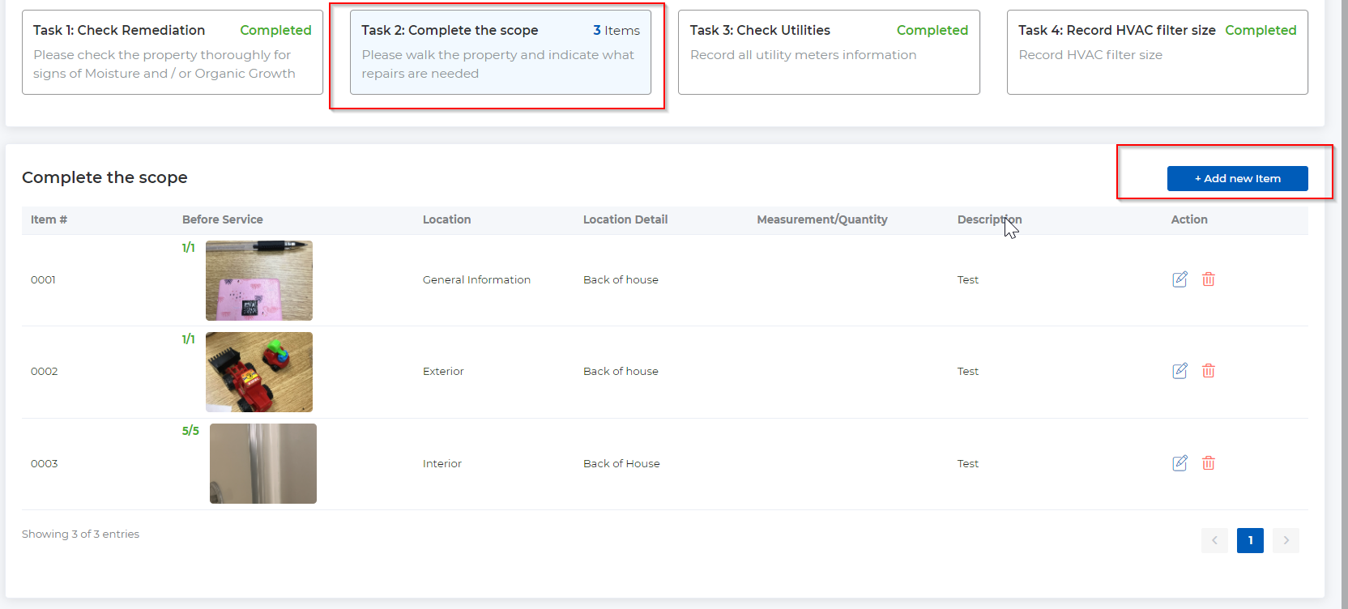
Task: Click the 3 Items count on Task 2
Action: (x=616, y=30)
